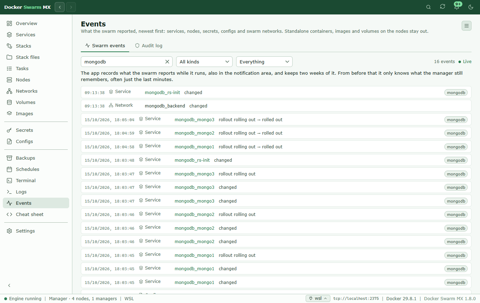Navigate back with the header arrow
Image resolution: width=480 pixels, height=303 pixels.
[60, 7]
